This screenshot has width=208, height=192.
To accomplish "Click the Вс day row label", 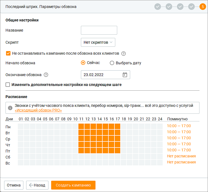I will 8,163.
